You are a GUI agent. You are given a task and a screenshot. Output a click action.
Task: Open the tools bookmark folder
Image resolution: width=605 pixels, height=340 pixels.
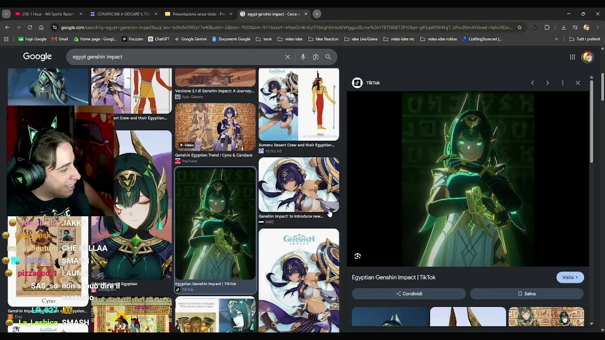pyautogui.click(x=264, y=39)
